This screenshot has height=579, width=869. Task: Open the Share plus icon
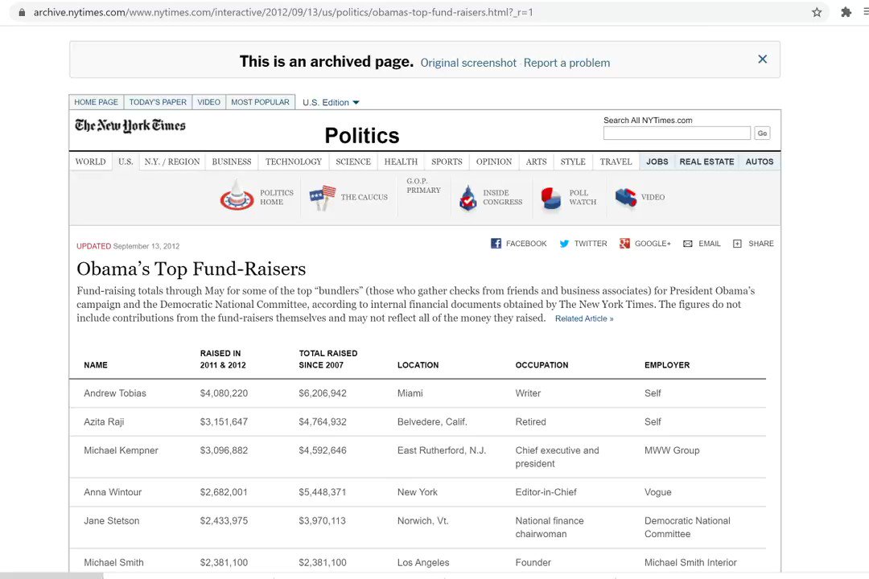click(x=737, y=244)
